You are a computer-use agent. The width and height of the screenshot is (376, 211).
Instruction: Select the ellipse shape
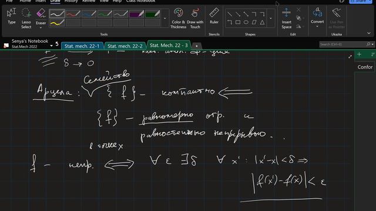[x=246, y=22]
